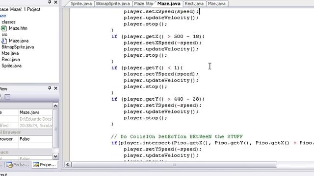
Task: Select the Maze.java name property value
Action: pyautogui.click(x=29, y=112)
